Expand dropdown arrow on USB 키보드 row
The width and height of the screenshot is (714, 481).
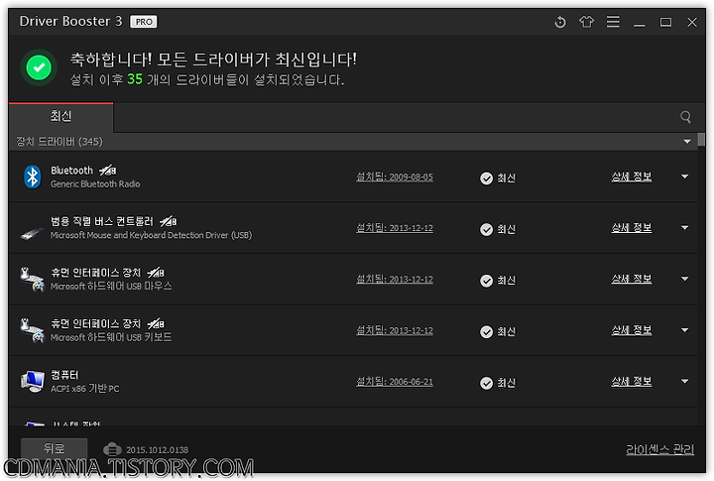coord(684,330)
